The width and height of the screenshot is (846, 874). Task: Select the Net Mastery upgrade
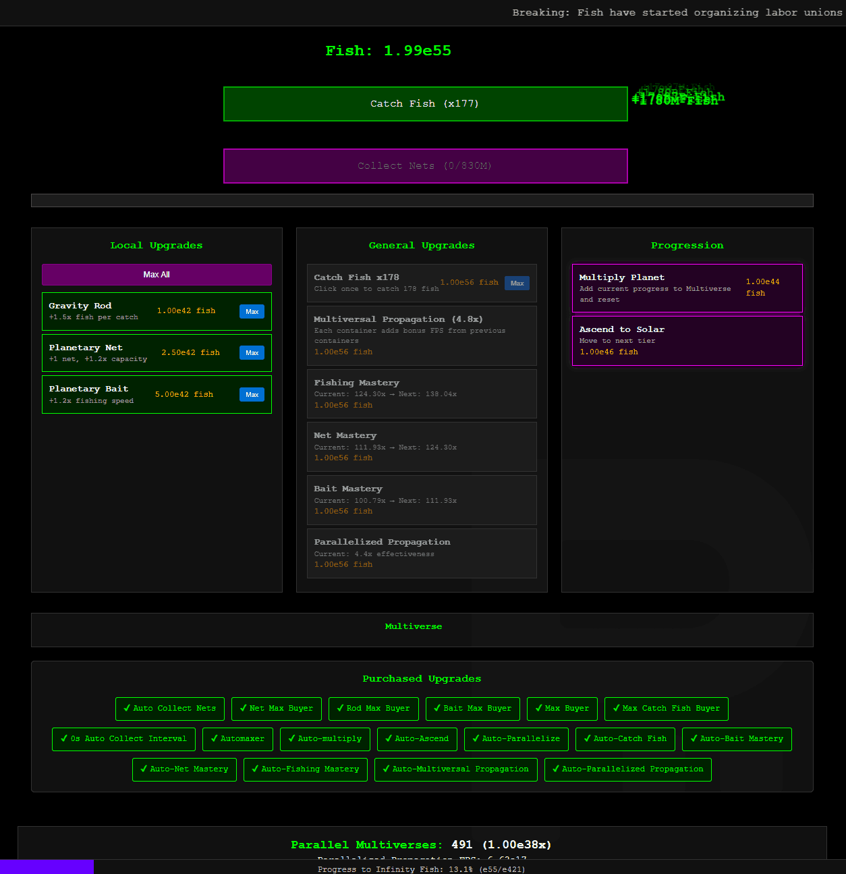pyautogui.click(x=422, y=447)
